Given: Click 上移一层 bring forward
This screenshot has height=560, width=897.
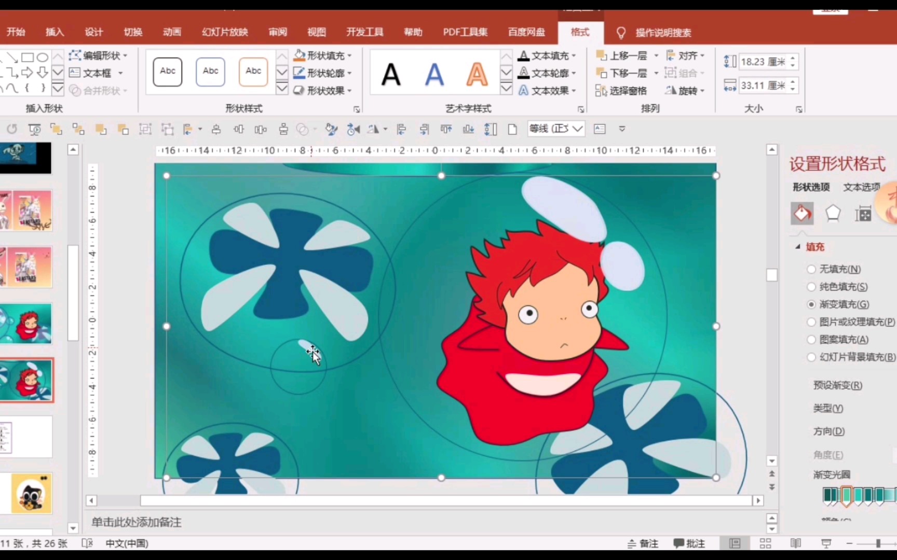Looking at the screenshot, I should pos(621,55).
